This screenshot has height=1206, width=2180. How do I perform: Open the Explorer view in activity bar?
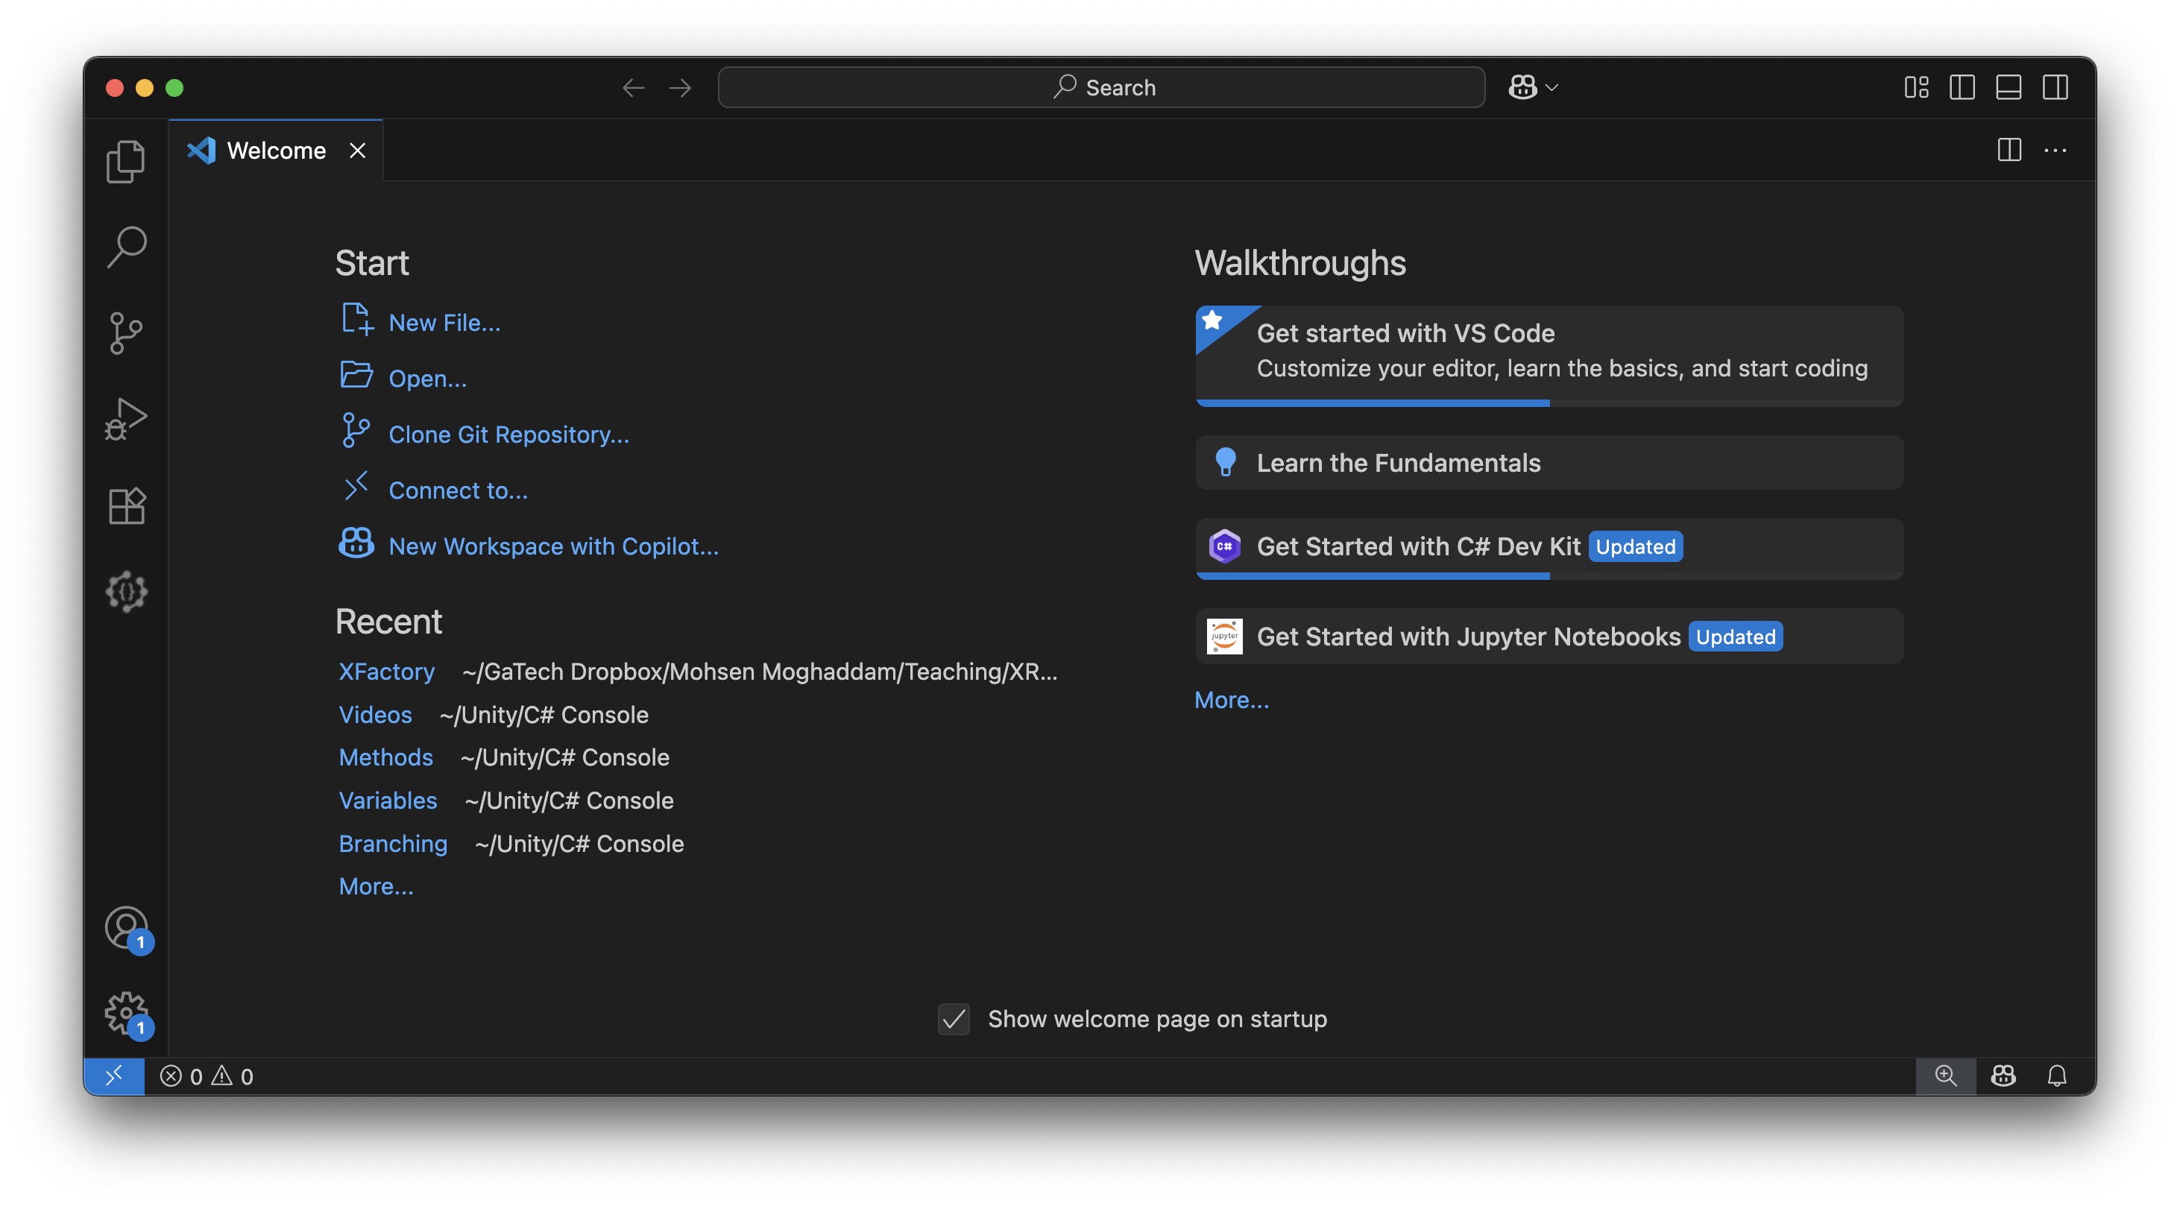pyautogui.click(x=126, y=161)
